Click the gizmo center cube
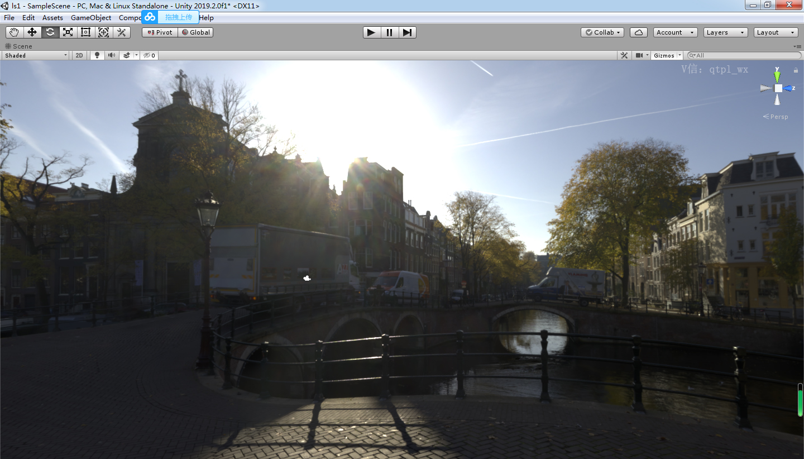Viewport: 804px width, 459px height. [x=778, y=88]
